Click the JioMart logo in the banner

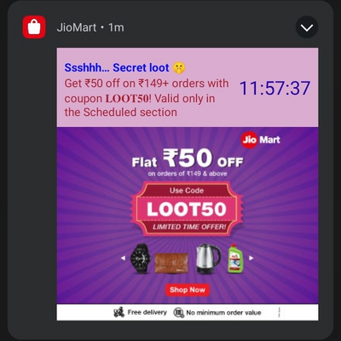[x=261, y=140]
